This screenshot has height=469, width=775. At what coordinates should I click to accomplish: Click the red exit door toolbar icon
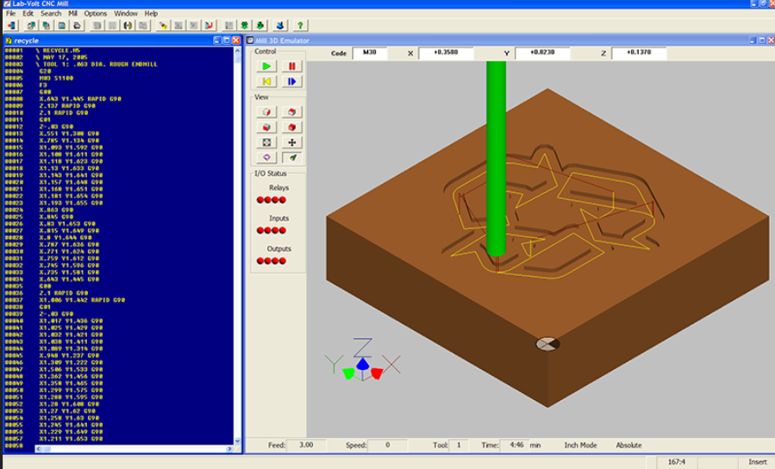[12, 25]
